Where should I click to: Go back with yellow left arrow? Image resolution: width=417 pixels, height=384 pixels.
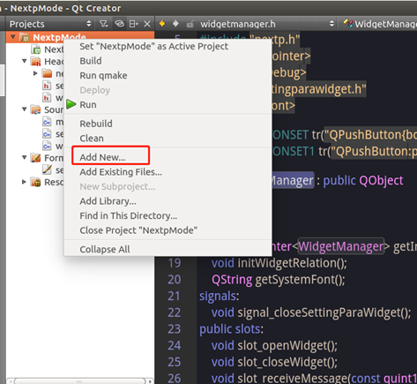coord(162,24)
